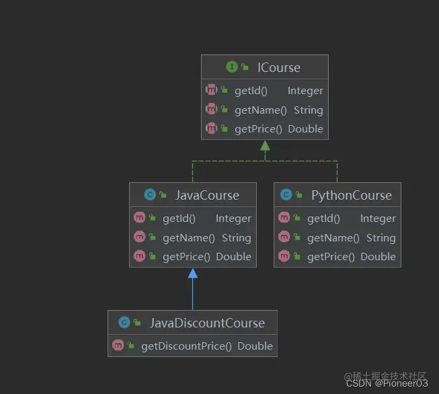The height and width of the screenshot is (394, 439).
Task: Click the method icon of ICourse getName()
Action: point(211,109)
